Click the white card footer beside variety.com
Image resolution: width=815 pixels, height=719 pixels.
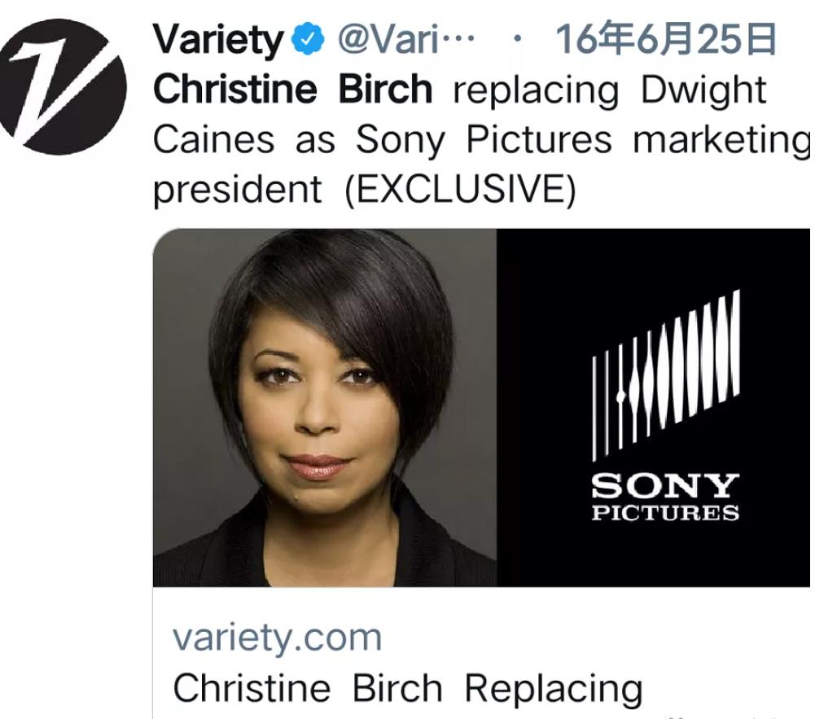[x=598, y=638]
